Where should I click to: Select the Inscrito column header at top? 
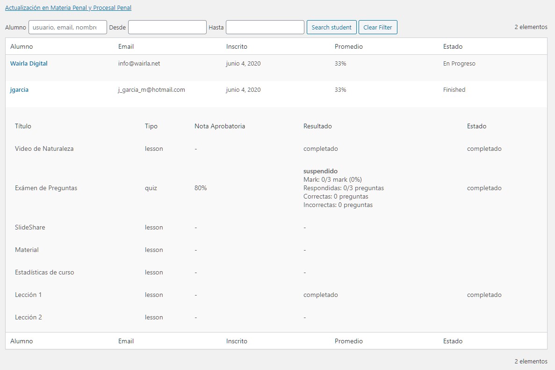(x=237, y=46)
